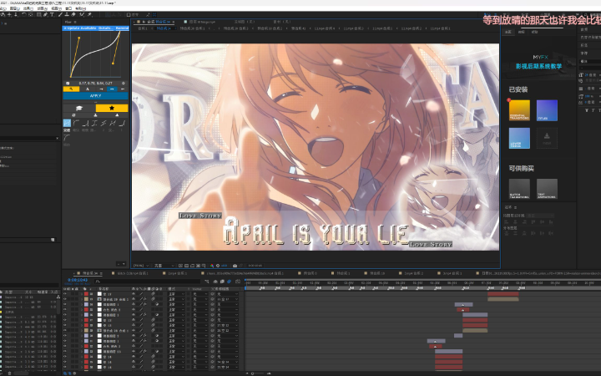Open parent dropdown of the topmost layer
This screenshot has height=376, width=601.
point(228,294)
